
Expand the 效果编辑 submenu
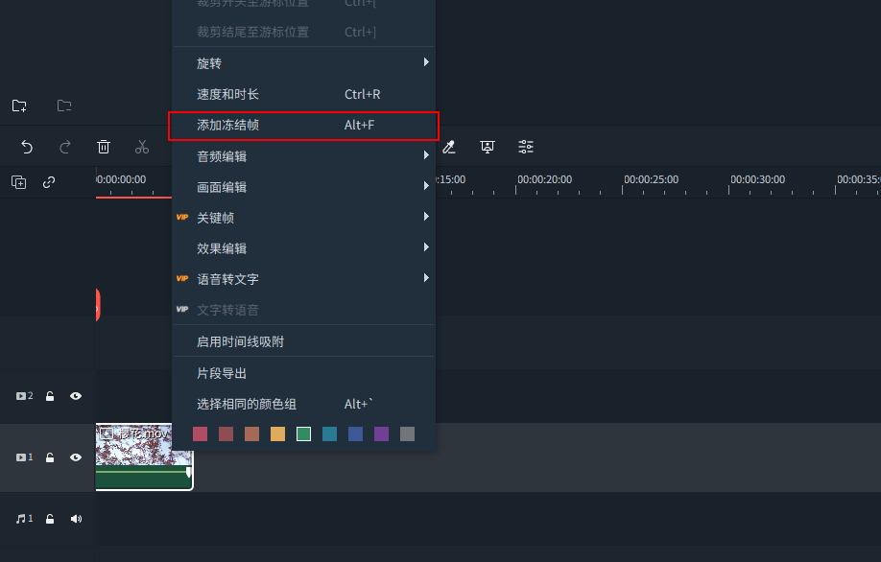point(303,248)
